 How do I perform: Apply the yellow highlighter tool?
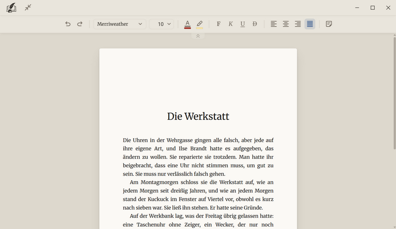tap(199, 24)
